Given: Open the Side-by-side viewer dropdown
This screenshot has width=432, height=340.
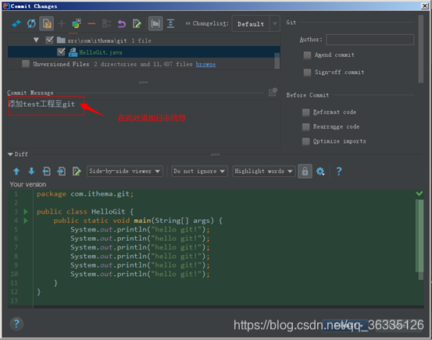Looking at the screenshot, I should pos(125,171).
